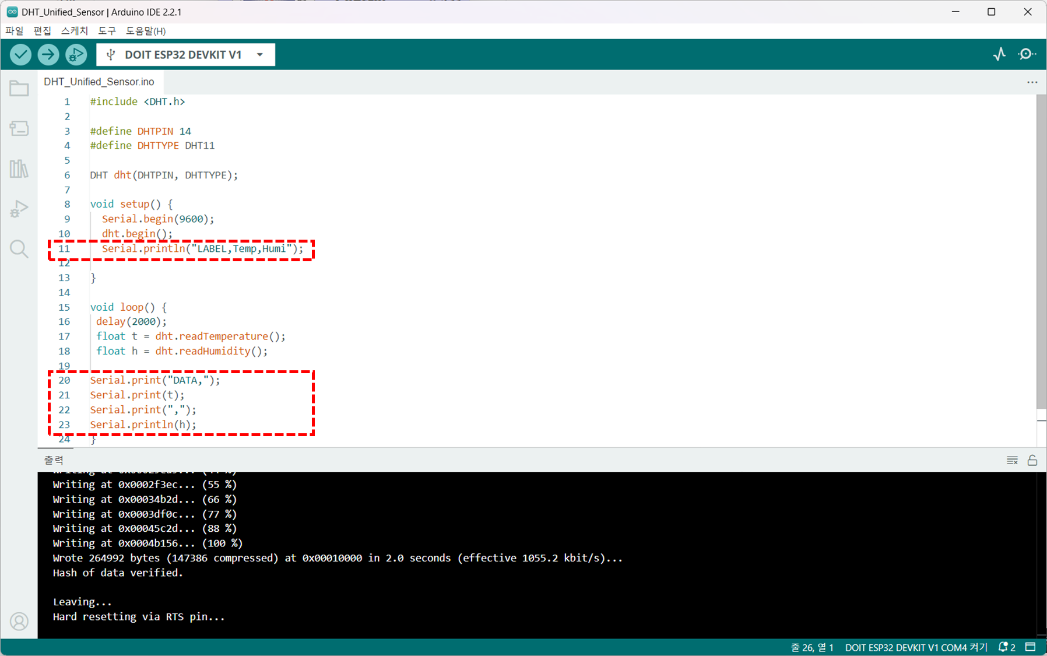
Task: Click the void loop() line
Action: tap(128, 307)
